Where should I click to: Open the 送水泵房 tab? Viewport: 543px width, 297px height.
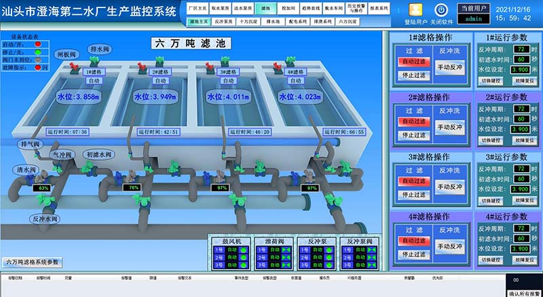(x=242, y=9)
